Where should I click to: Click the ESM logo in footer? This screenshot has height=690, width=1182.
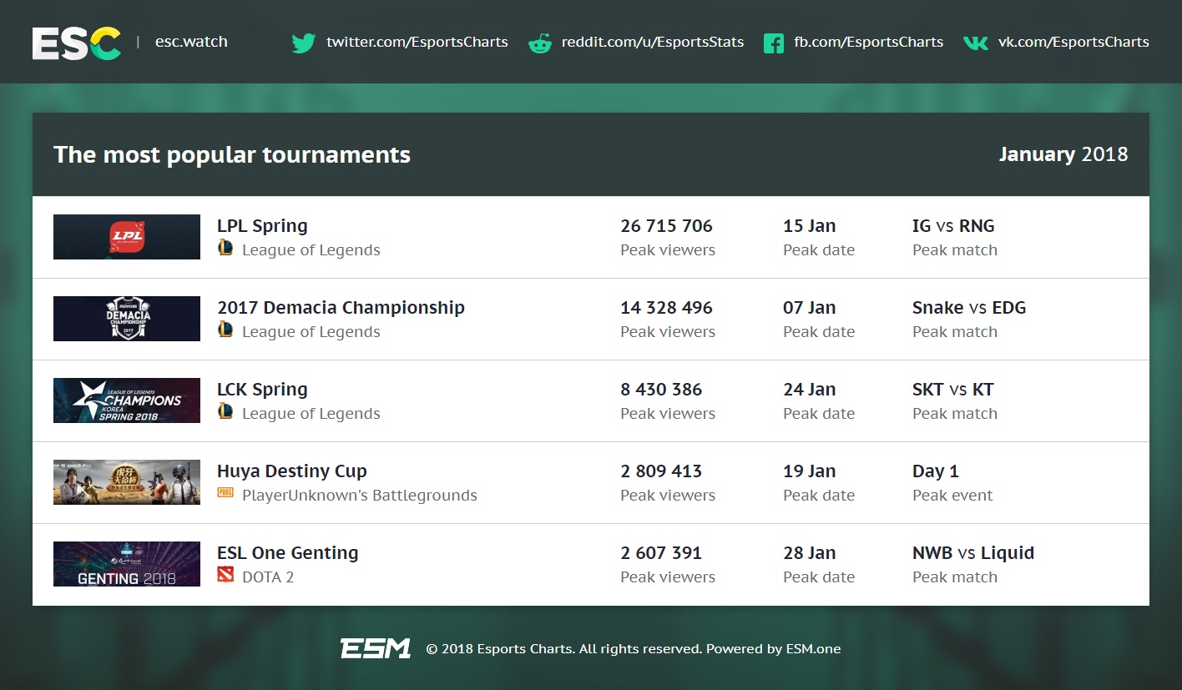point(376,648)
